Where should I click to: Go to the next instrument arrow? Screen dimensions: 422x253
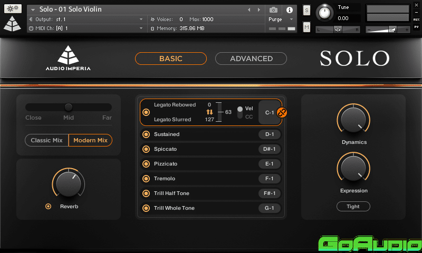259,9
